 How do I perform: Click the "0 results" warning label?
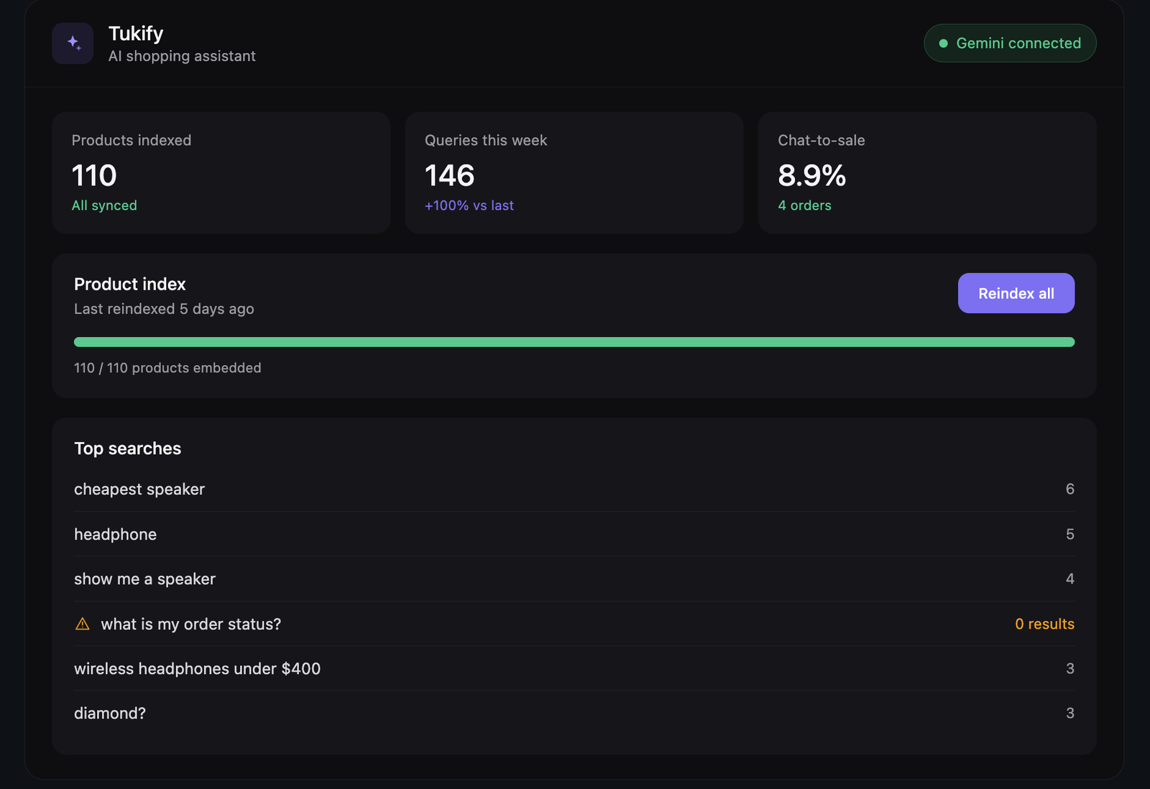pos(1044,624)
